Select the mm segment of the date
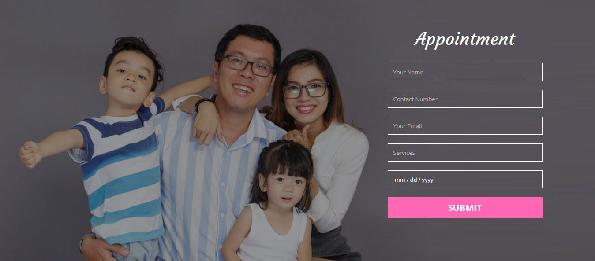This screenshot has height=261, width=595. click(x=400, y=180)
